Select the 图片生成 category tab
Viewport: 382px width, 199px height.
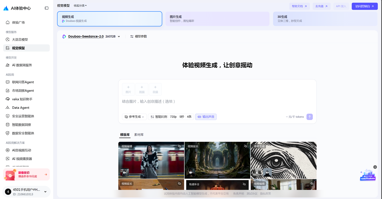(x=217, y=19)
